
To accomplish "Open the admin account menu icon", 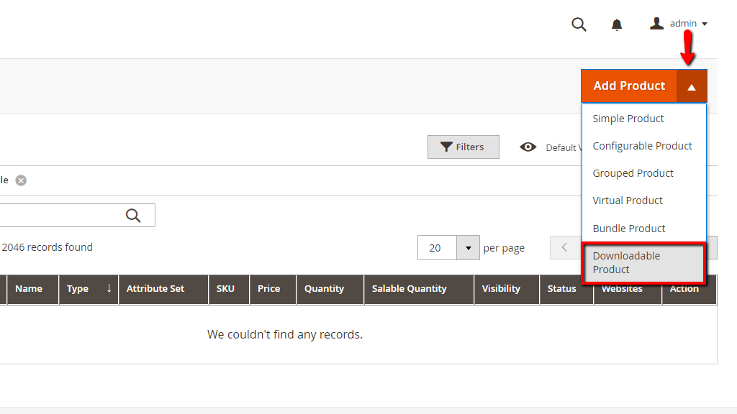I will point(656,22).
